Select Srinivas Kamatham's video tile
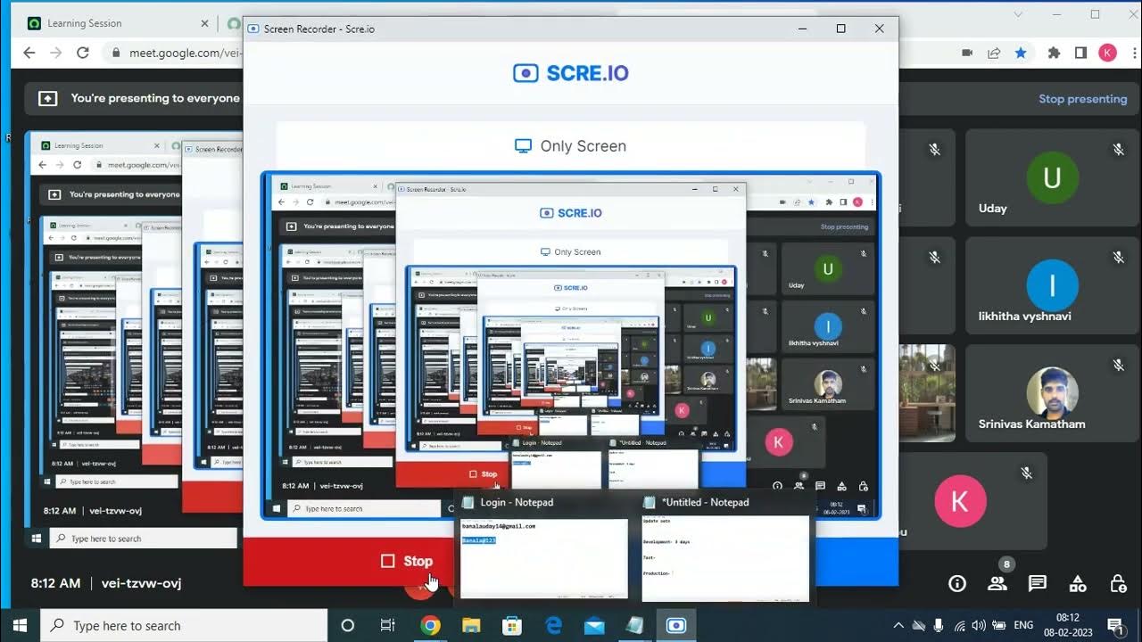 click(x=1051, y=394)
